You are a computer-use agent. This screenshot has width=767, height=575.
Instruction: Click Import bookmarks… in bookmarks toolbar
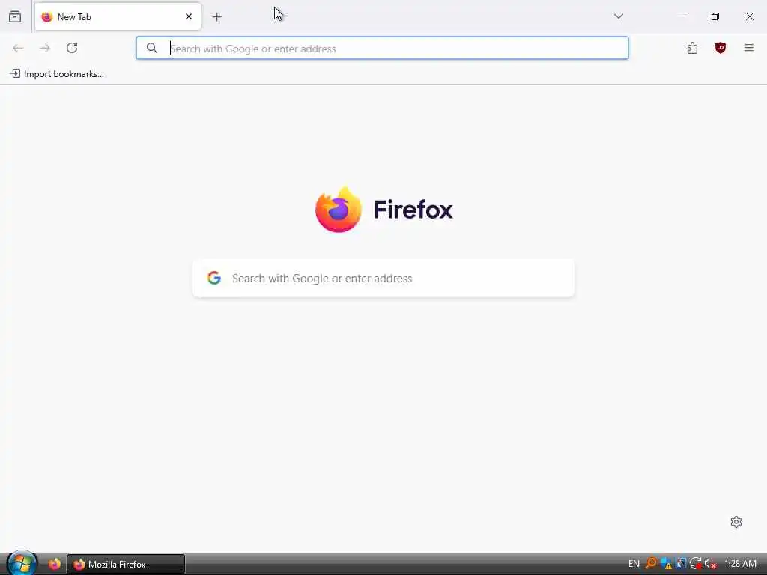(57, 74)
